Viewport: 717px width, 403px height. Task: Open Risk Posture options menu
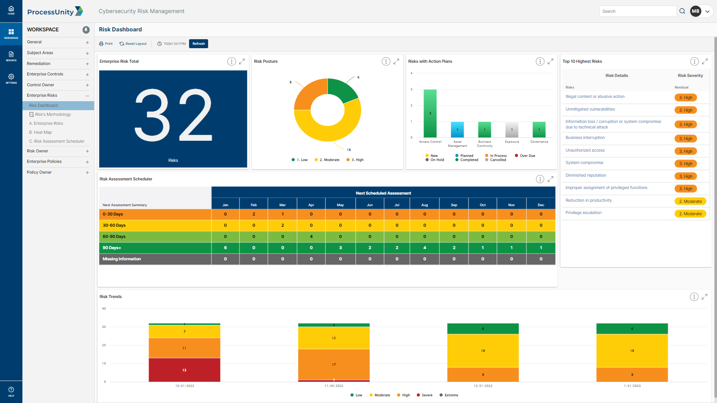[386, 62]
